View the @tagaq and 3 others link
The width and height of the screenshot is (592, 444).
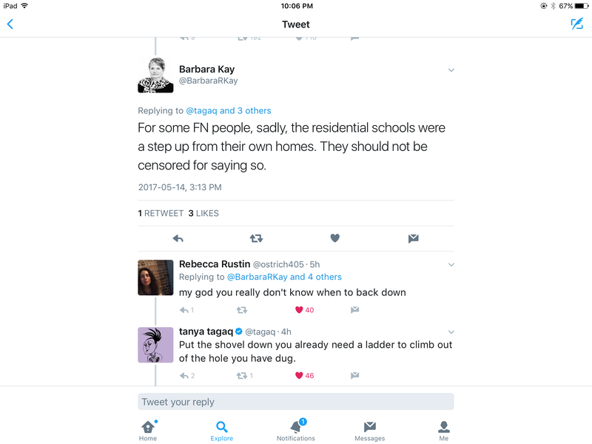coord(229,110)
